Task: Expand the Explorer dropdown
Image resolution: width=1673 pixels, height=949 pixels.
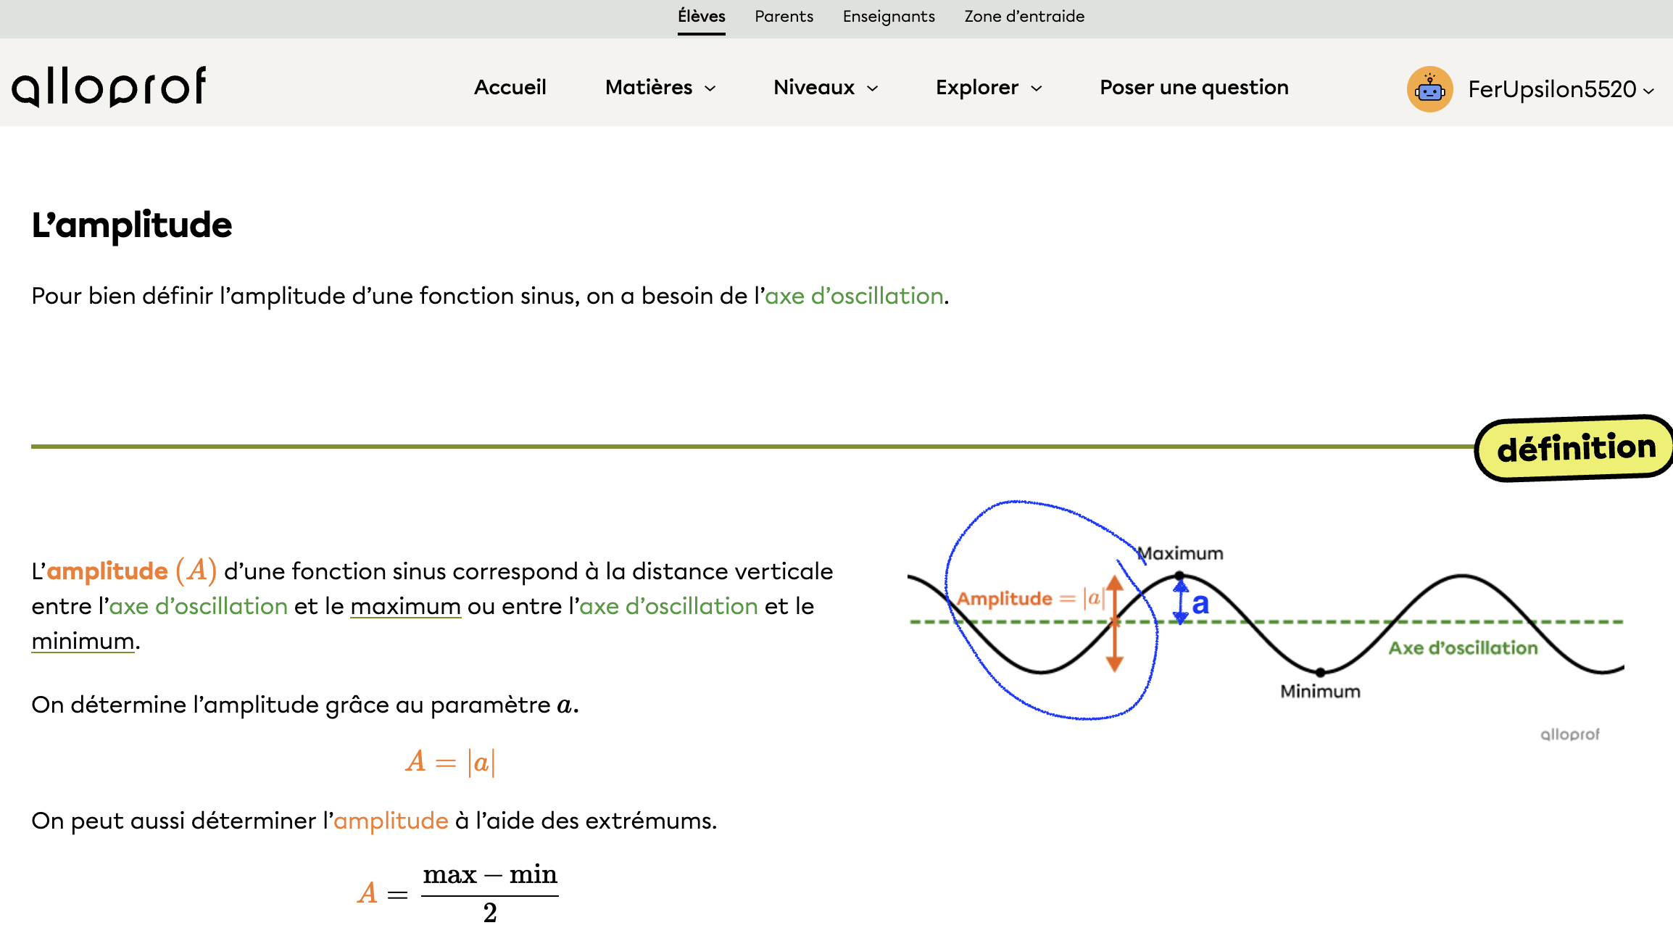Action: click(x=989, y=88)
